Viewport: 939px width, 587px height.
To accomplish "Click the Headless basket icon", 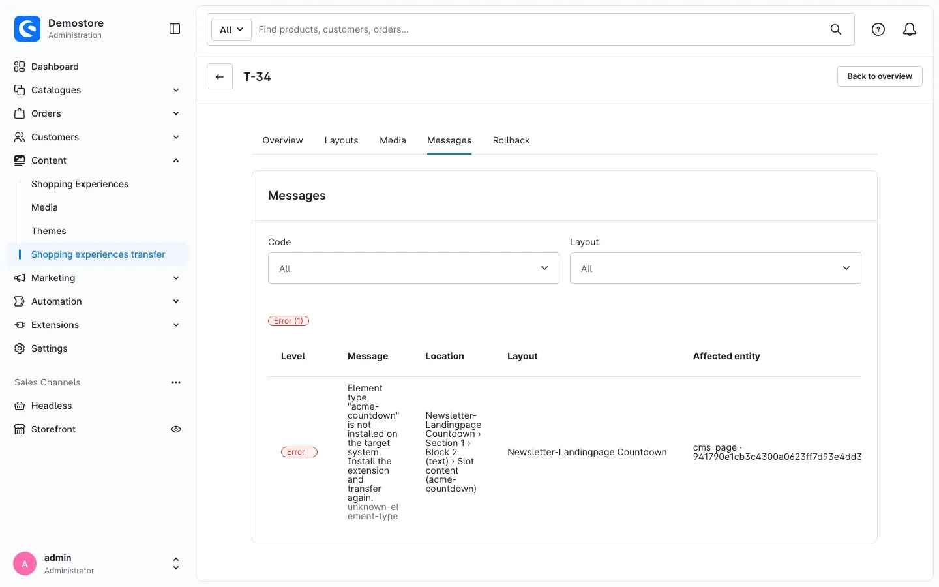I will (20, 406).
